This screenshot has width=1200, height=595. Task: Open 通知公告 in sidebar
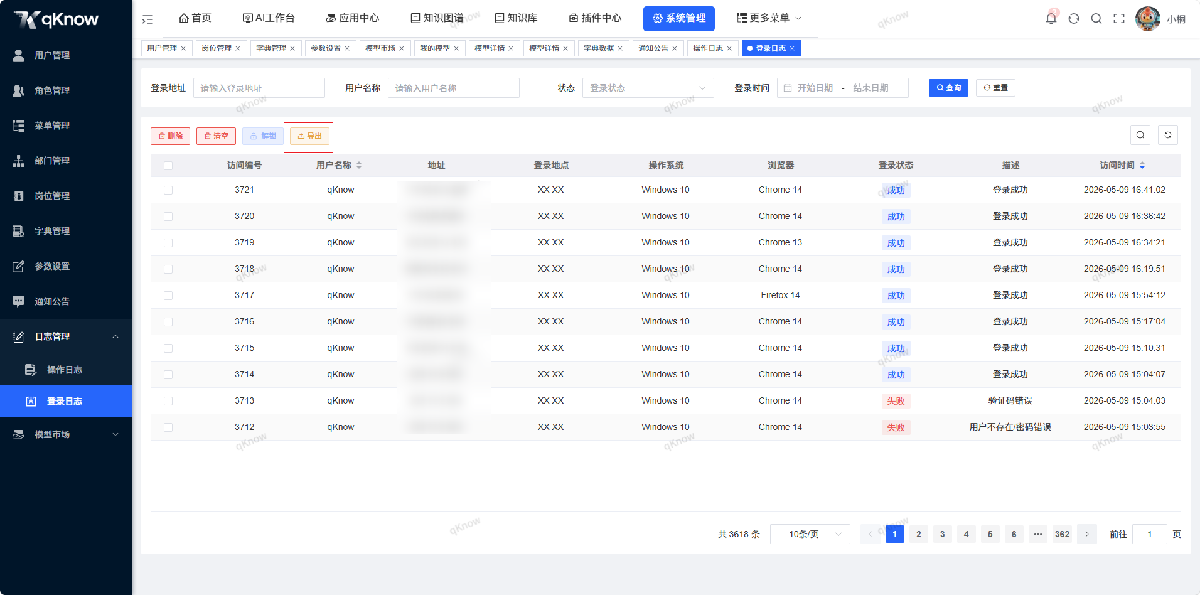[66, 301]
